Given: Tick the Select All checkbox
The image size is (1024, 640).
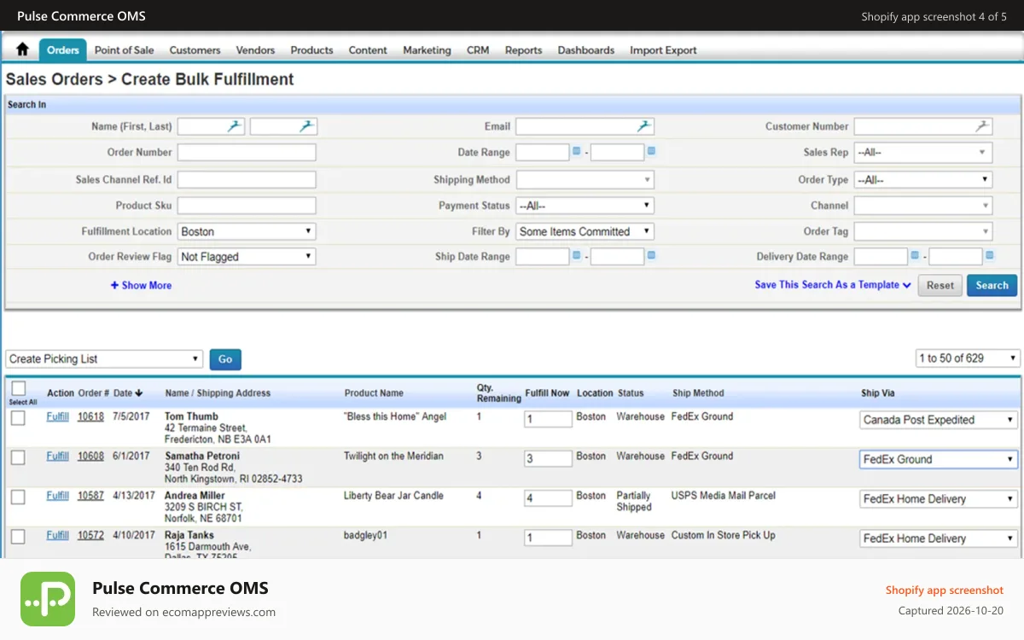Looking at the screenshot, I should (19, 388).
